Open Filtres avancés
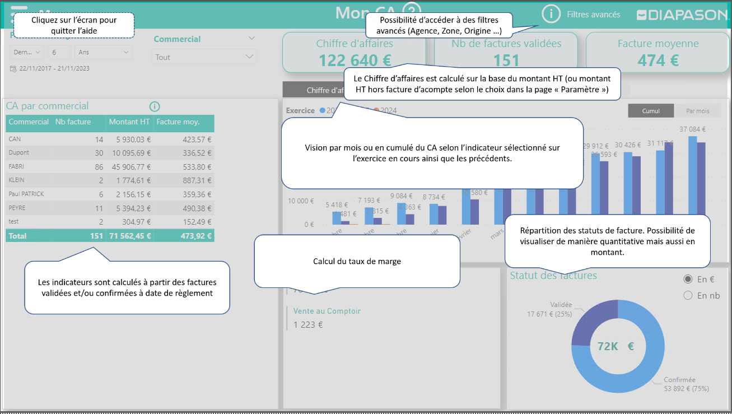Image resolution: width=732 pixels, height=414 pixels. click(x=593, y=15)
